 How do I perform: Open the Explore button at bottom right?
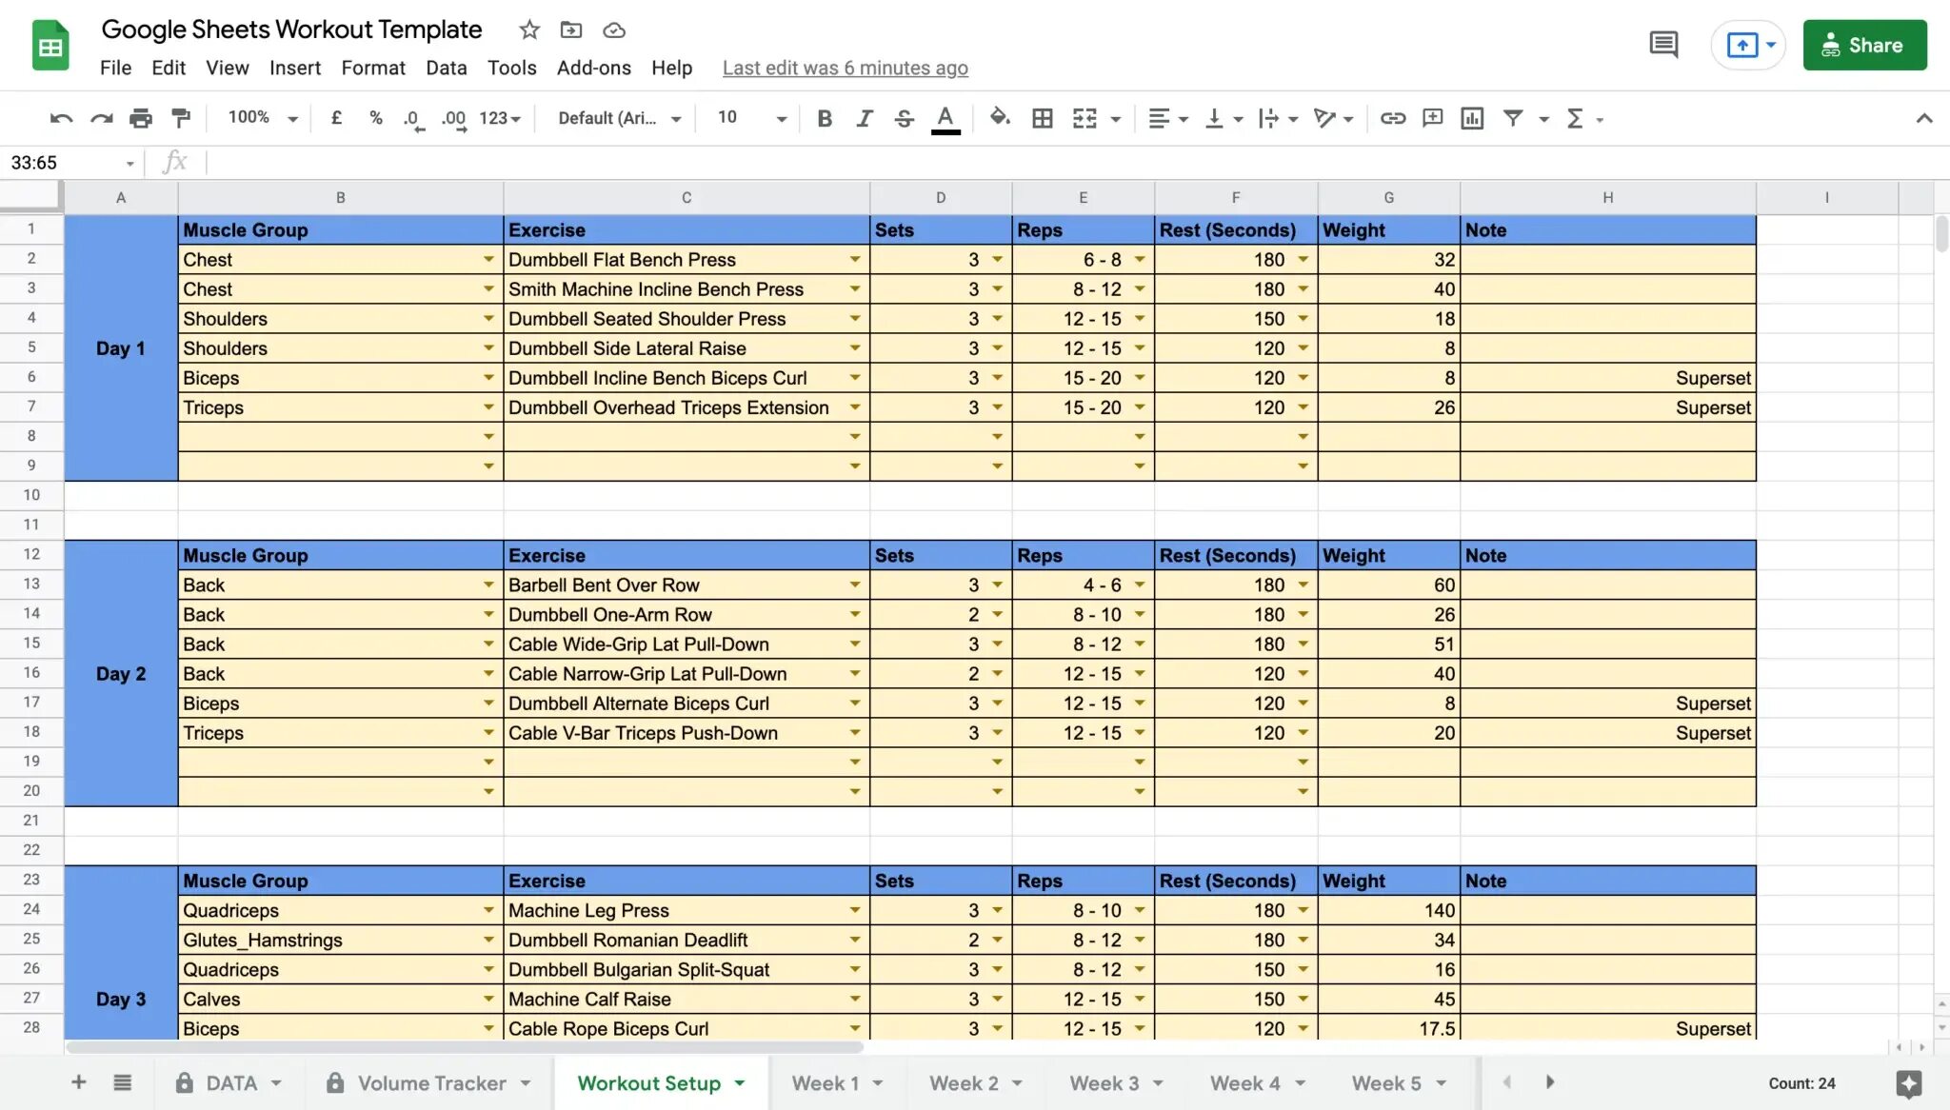[x=1908, y=1083]
